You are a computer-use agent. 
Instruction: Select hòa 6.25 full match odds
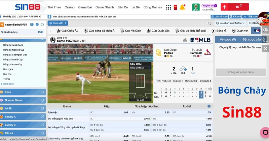click(x=150, y=112)
